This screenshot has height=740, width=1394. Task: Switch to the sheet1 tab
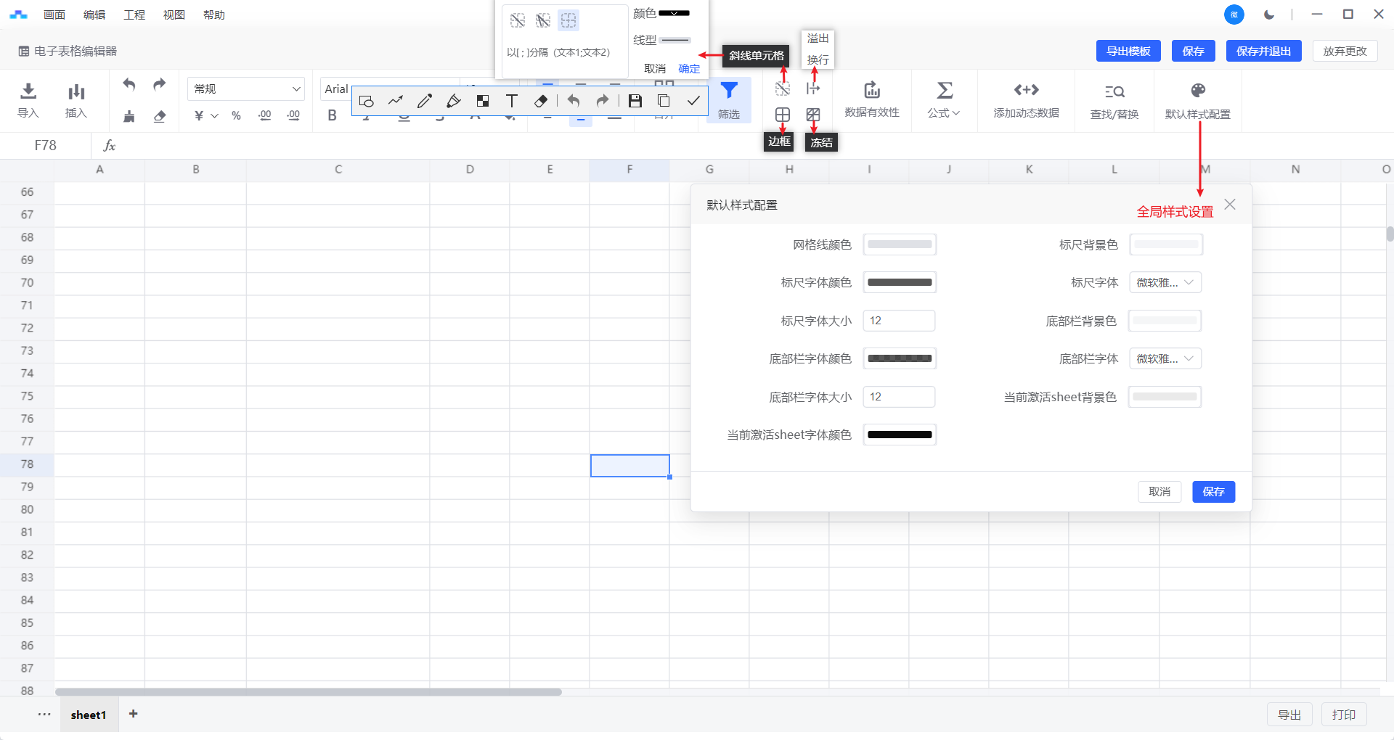coord(89,715)
